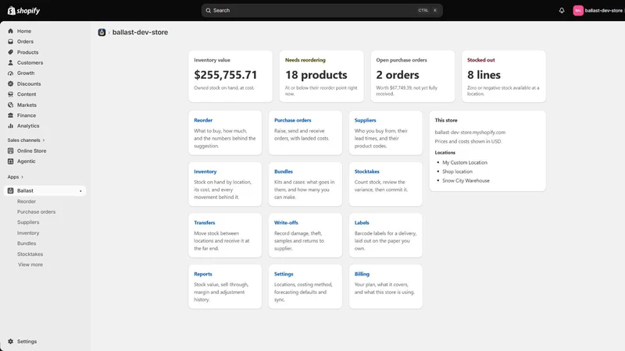Click the Analytics bar chart icon
625x351 pixels.
coord(10,126)
